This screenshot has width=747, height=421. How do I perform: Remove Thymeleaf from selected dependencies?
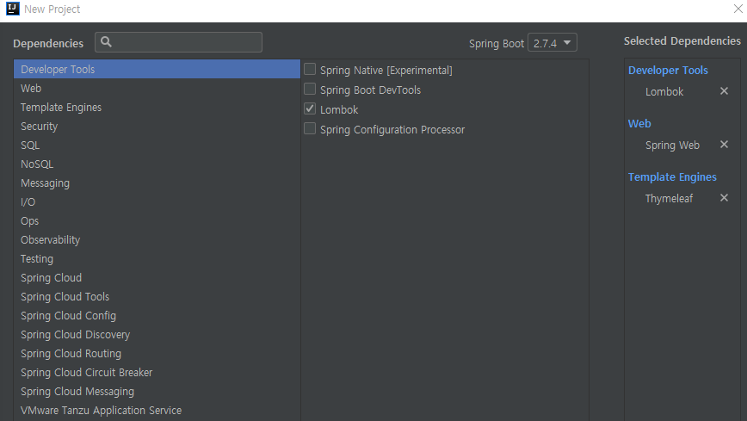pyautogui.click(x=724, y=198)
